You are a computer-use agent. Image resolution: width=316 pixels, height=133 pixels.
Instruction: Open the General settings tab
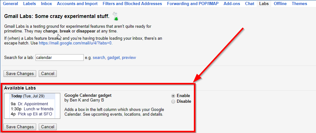[x=10, y=3]
